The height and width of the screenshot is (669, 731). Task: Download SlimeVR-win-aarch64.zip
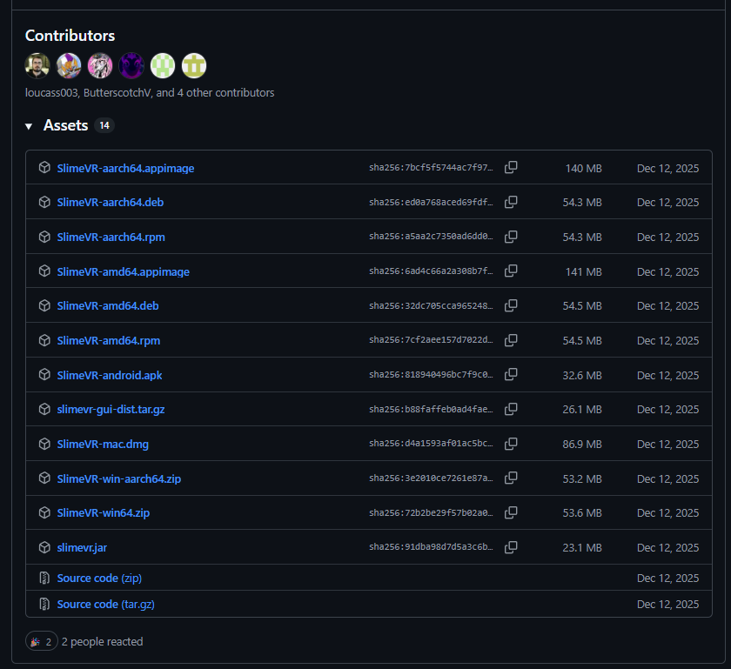pyautogui.click(x=118, y=478)
